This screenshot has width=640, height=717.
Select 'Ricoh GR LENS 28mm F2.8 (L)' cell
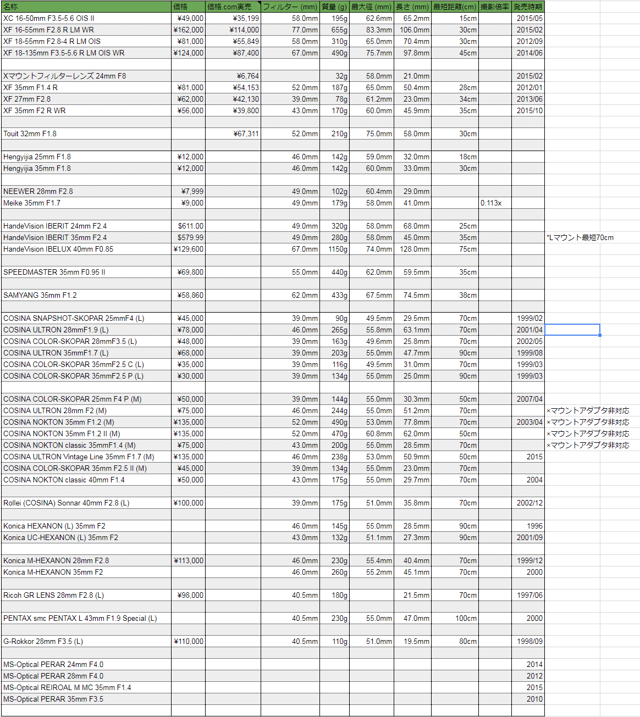(86, 595)
